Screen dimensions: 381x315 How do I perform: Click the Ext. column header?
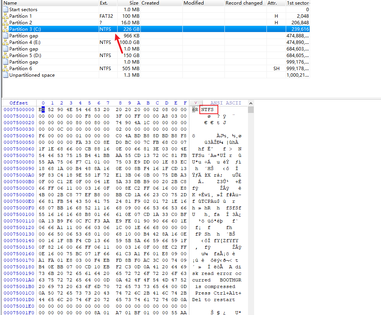[x=104, y=3]
